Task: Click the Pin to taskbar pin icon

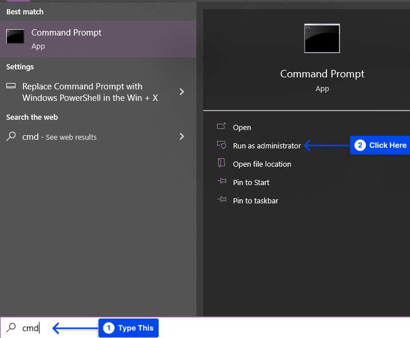Action: click(x=222, y=199)
